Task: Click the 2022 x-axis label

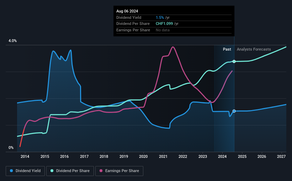Action: [183, 156]
